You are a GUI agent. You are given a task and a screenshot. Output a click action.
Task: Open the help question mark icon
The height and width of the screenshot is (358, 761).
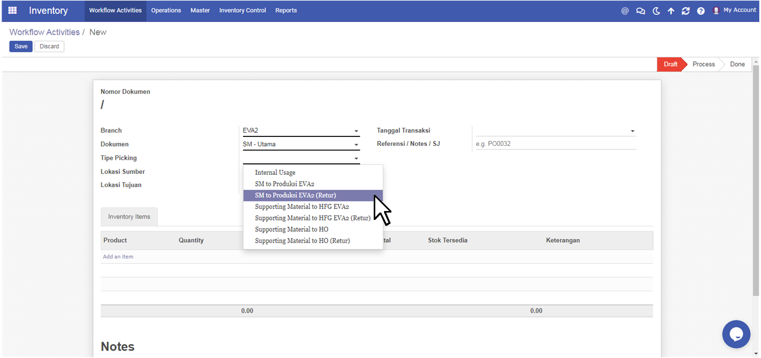(701, 11)
